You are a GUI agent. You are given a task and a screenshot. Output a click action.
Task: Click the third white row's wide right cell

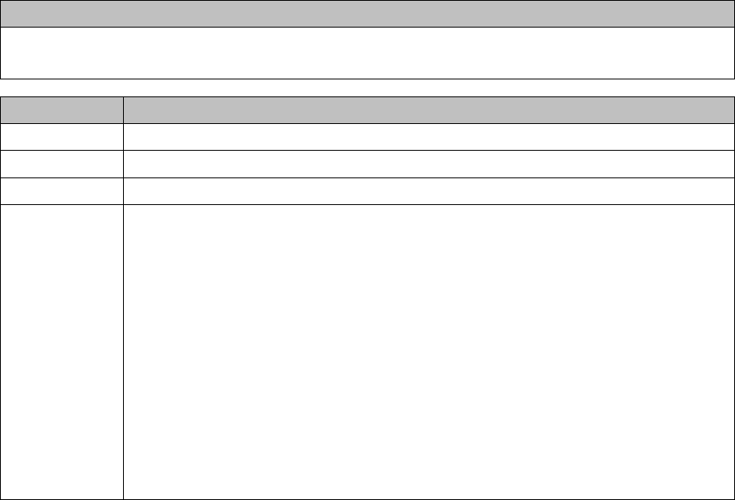(x=429, y=191)
